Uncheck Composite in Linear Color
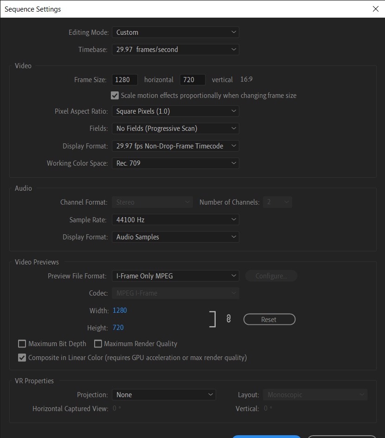Viewport: 385px width, 438px height. [22, 358]
